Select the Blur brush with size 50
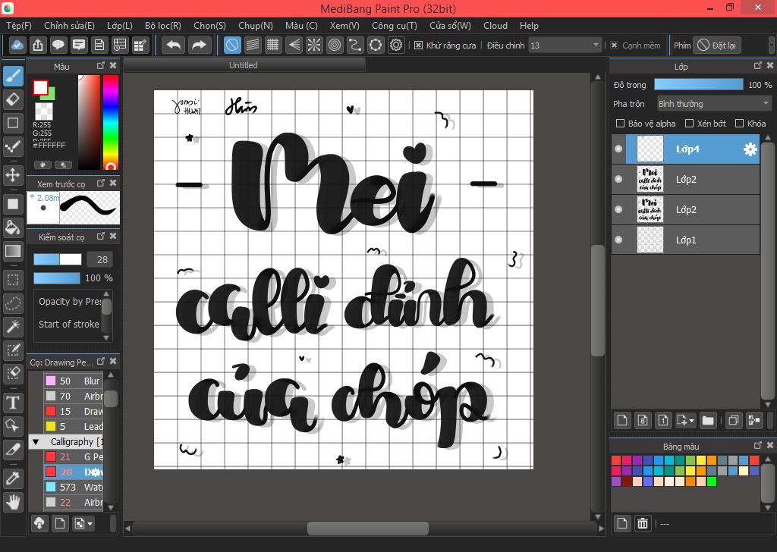Image resolution: width=777 pixels, height=552 pixels. point(74,381)
